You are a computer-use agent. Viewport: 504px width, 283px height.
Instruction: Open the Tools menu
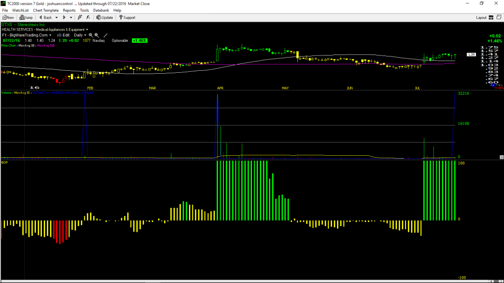pos(84,11)
